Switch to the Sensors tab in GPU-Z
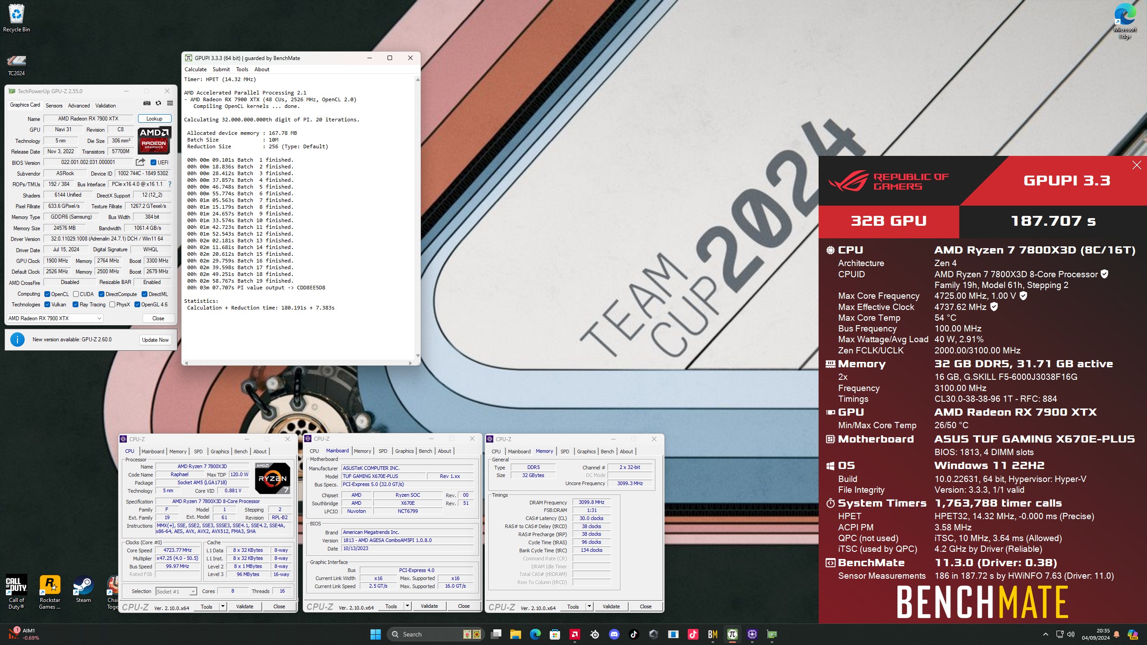Image resolution: width=1147 pixels, height=645 pixels. coord(54,106)
